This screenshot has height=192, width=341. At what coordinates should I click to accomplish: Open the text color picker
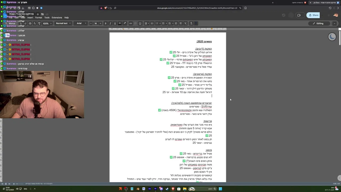tap(120, 23)
